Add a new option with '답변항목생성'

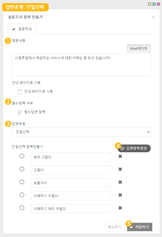pyautogui.click(x=134, y=148)
